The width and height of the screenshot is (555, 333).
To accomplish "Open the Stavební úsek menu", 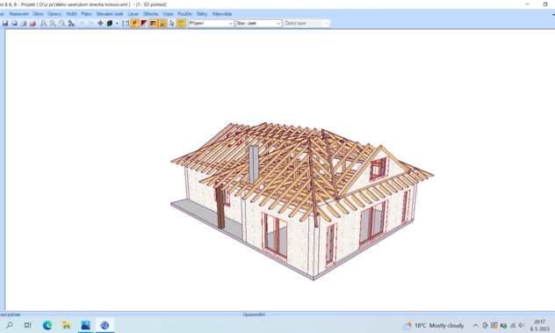I will [x=110, y=14].
